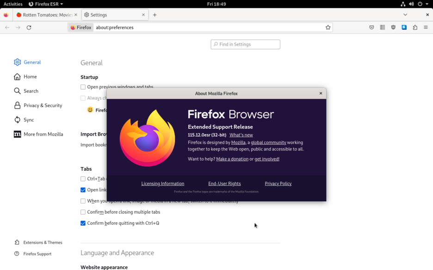433x270 pixels.
Task: Click the power icon in system bar
Action: pyautogui.click(x=420, y=4)
